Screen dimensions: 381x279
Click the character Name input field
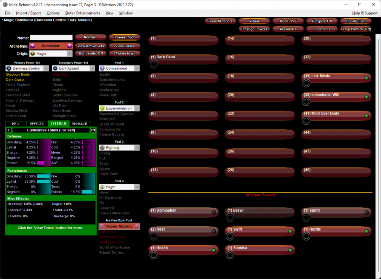tap(51, 38)
